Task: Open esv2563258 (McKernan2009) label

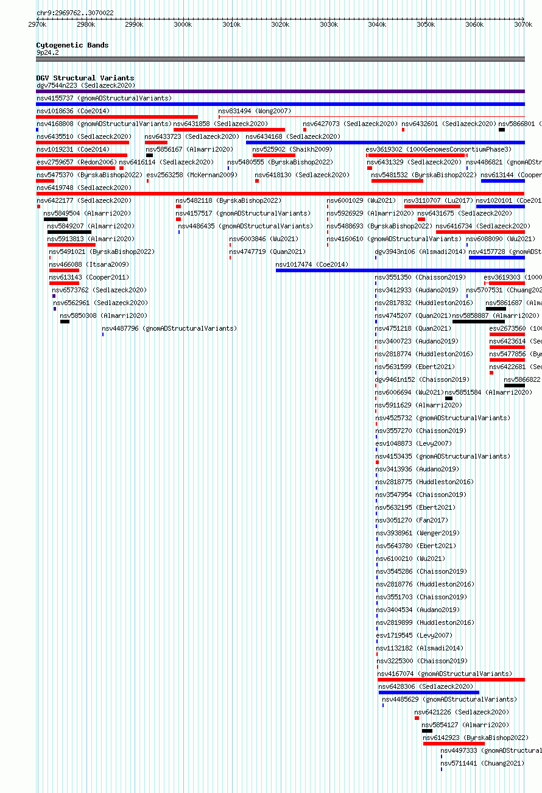Action: pyautogui.click(x=192, y=175)
